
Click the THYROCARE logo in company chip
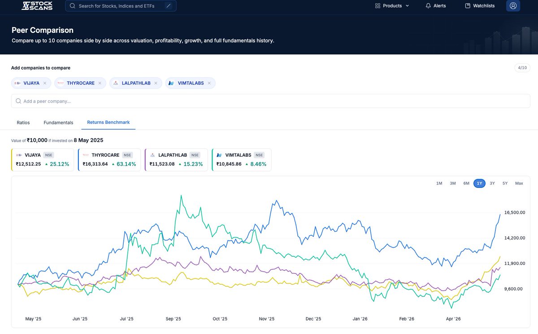coord(61,83)
